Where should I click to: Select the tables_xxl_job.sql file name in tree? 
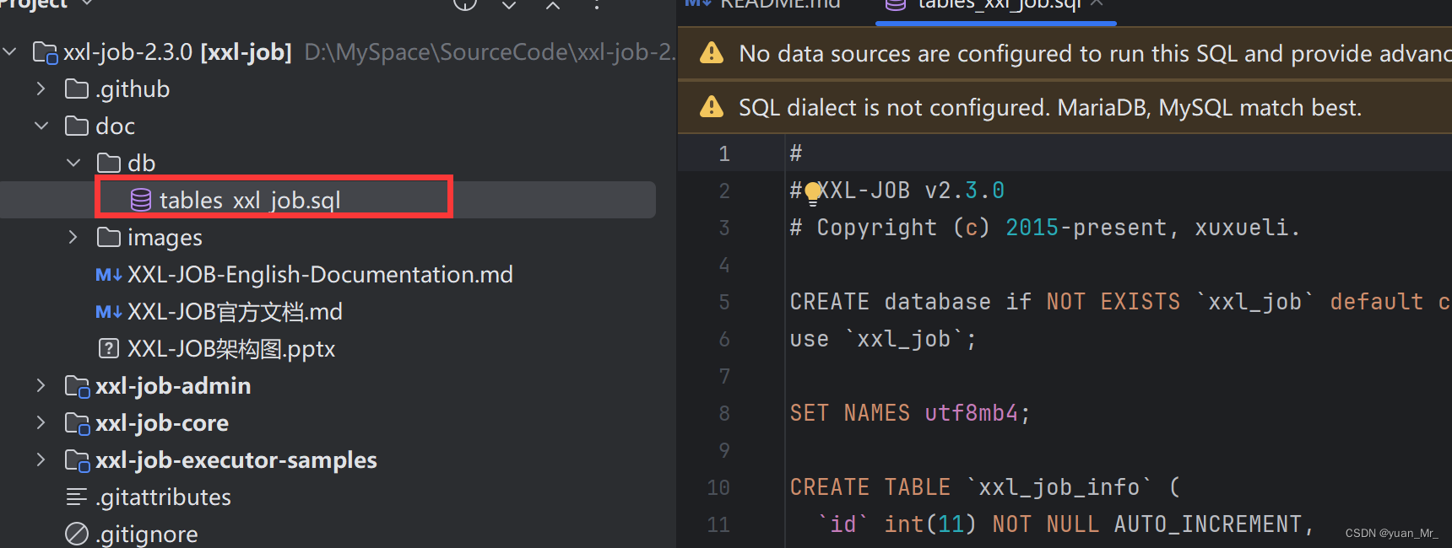point(251,201)
